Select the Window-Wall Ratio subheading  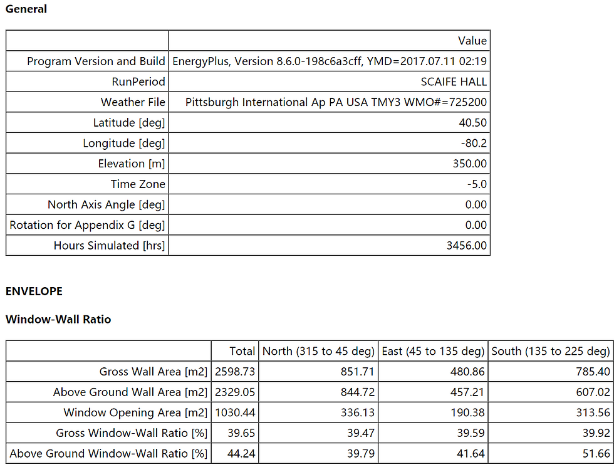click(x=58, y=319)
